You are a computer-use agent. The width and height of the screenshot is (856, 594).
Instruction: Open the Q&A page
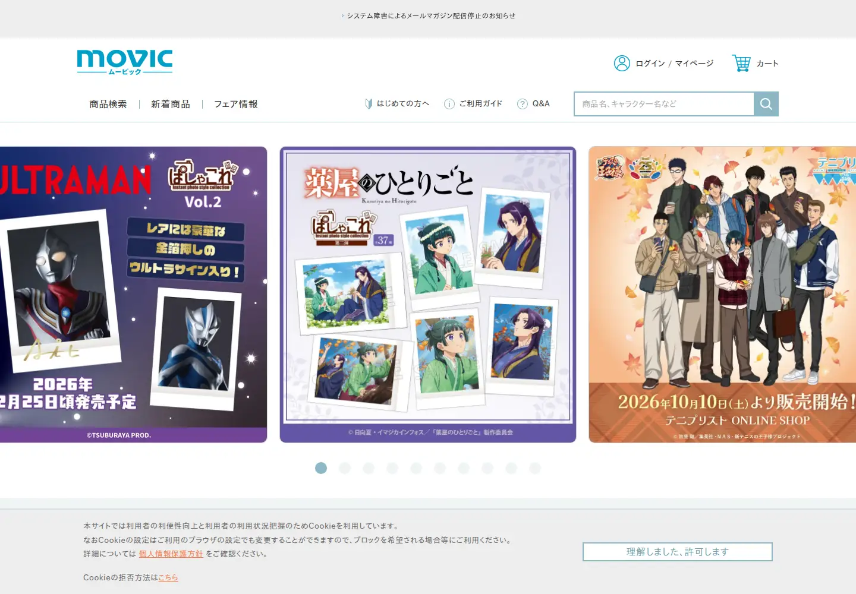[x=541, y=103]
